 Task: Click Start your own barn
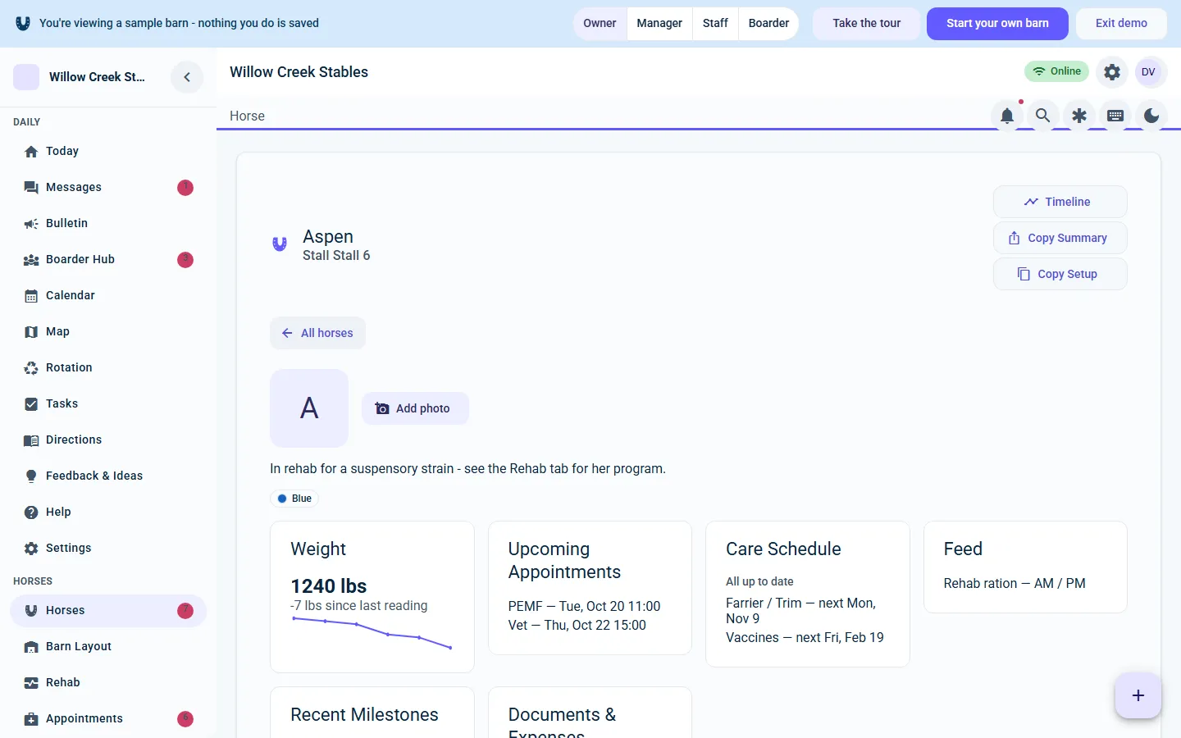[997, 23]
